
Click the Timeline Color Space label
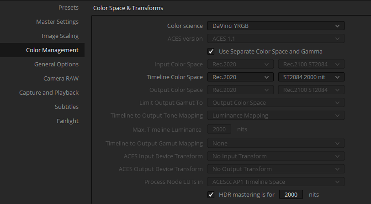click(174, 77)
